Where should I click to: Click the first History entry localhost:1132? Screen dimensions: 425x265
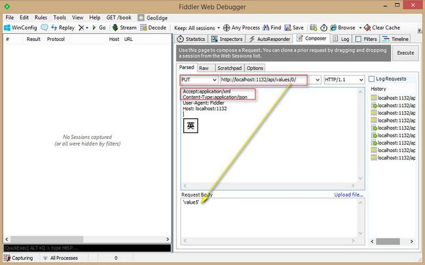393,98
